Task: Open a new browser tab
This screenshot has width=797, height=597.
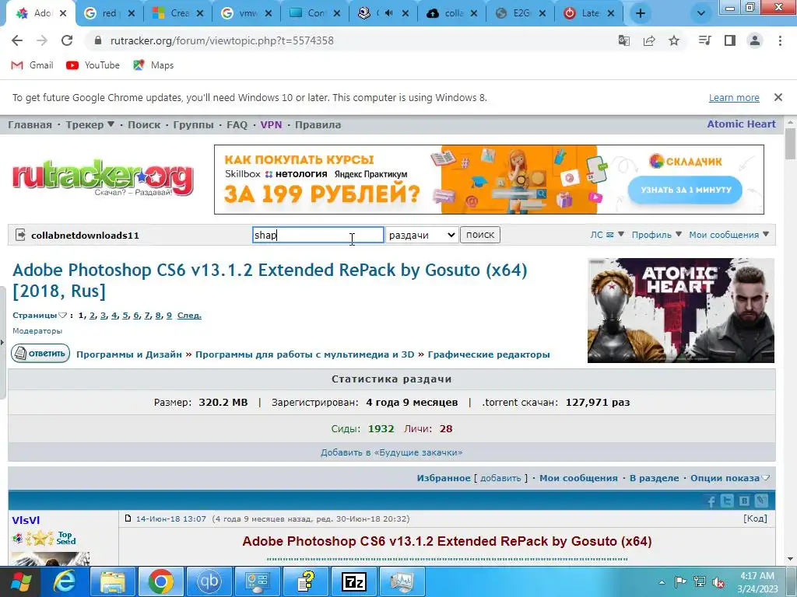Action: coord(641,14)
